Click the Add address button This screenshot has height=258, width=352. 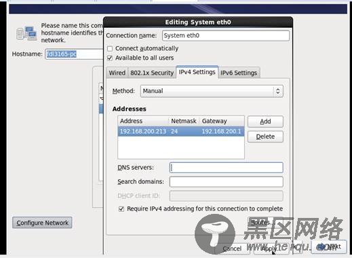pos(265,122)
